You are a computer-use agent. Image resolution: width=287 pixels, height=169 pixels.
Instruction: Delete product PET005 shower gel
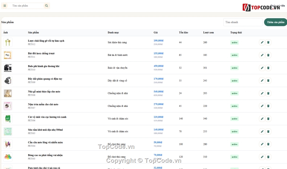click(x=268, y=132)
